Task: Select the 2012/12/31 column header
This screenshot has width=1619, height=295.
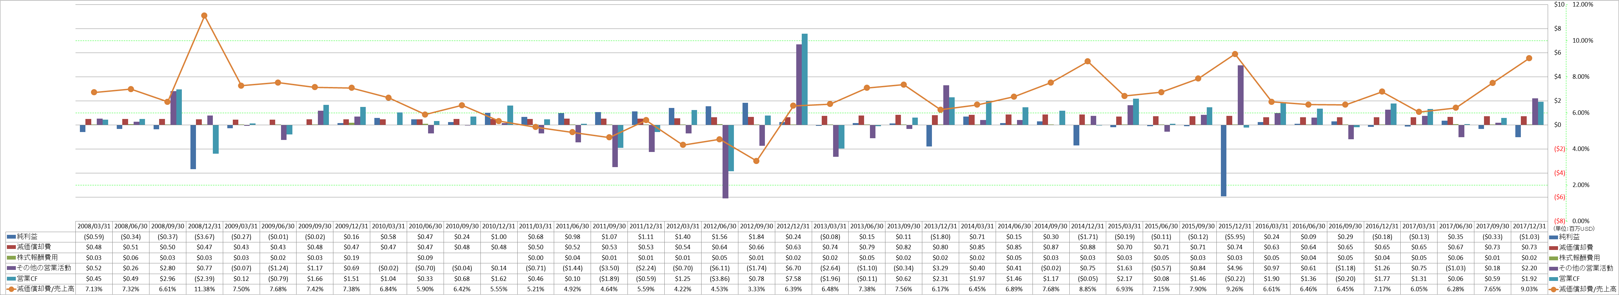Action: (x=792, y=226)
